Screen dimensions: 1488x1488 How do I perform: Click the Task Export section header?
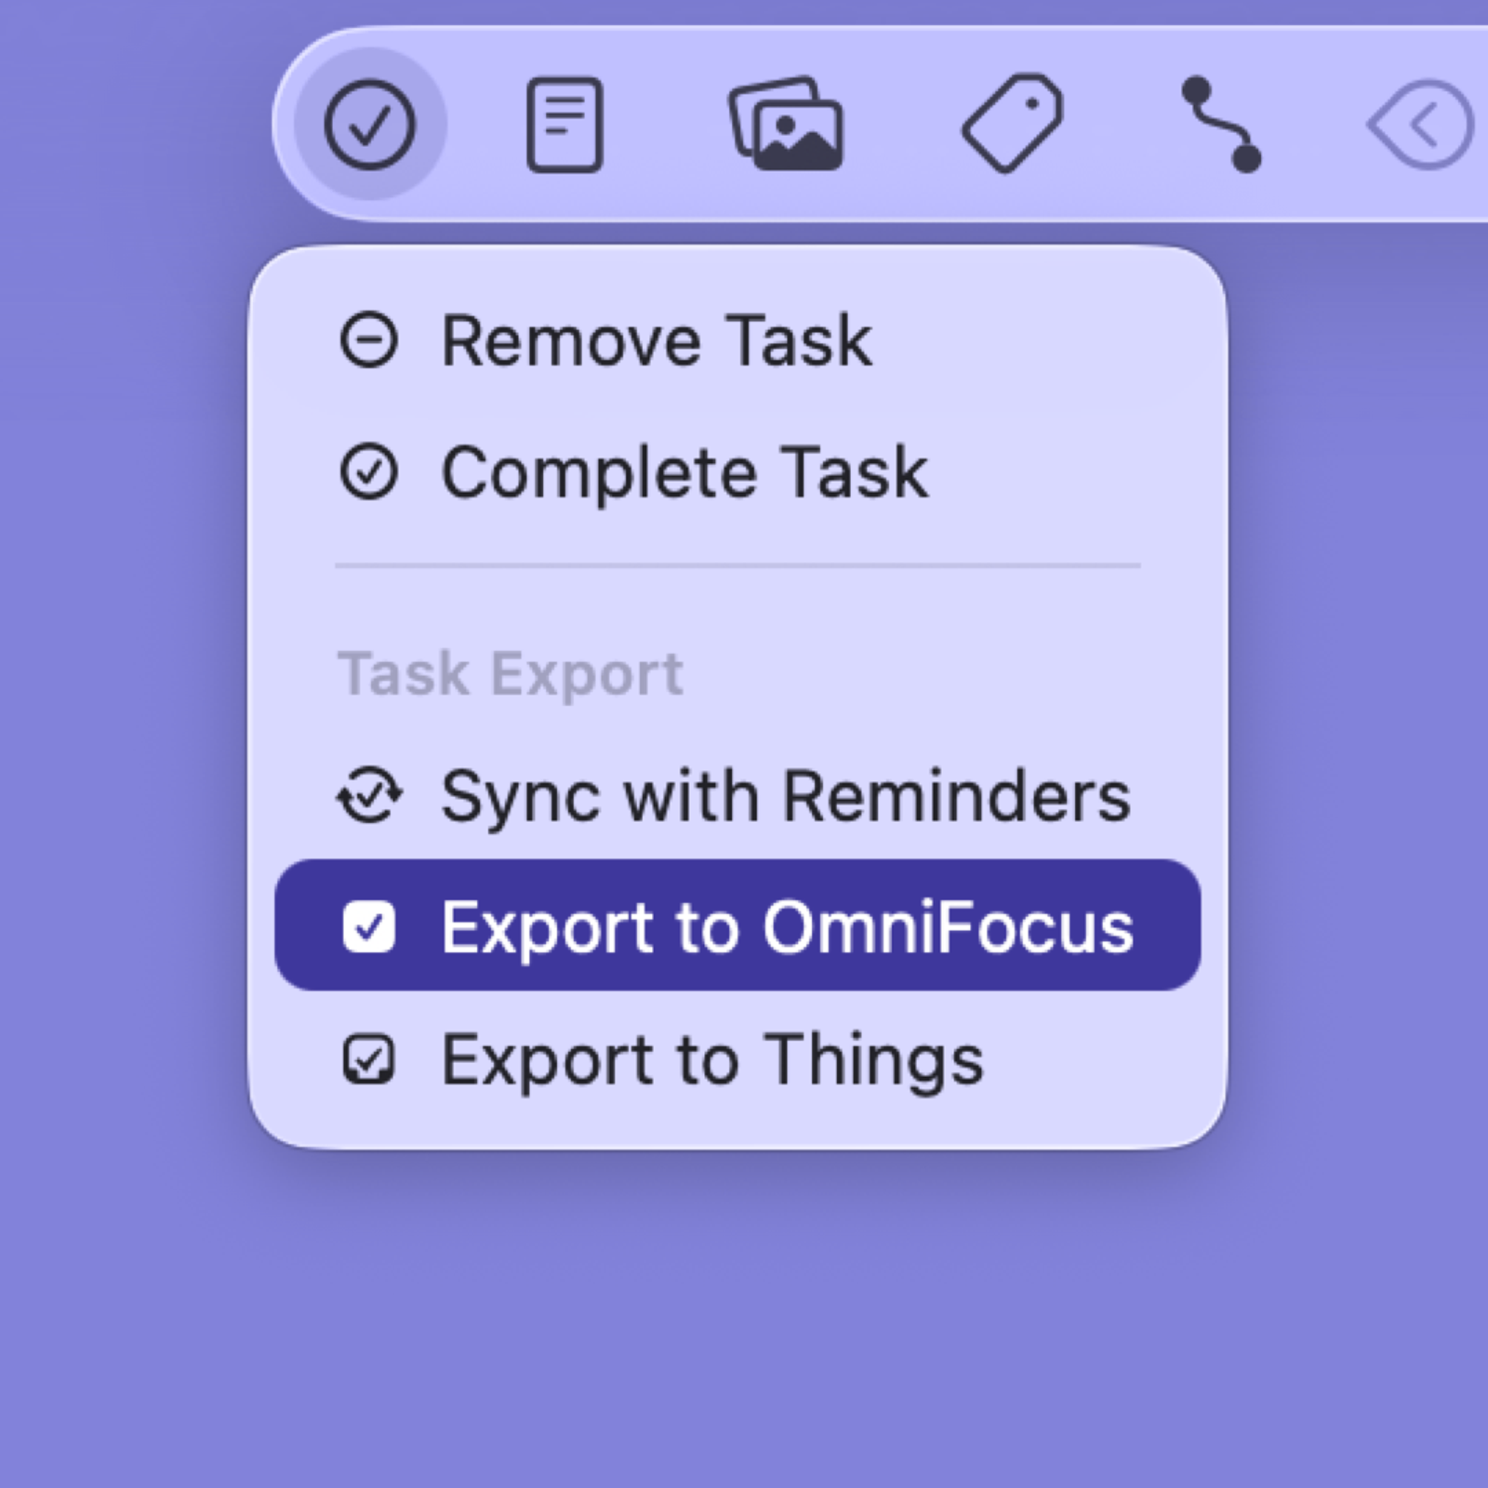511,673
